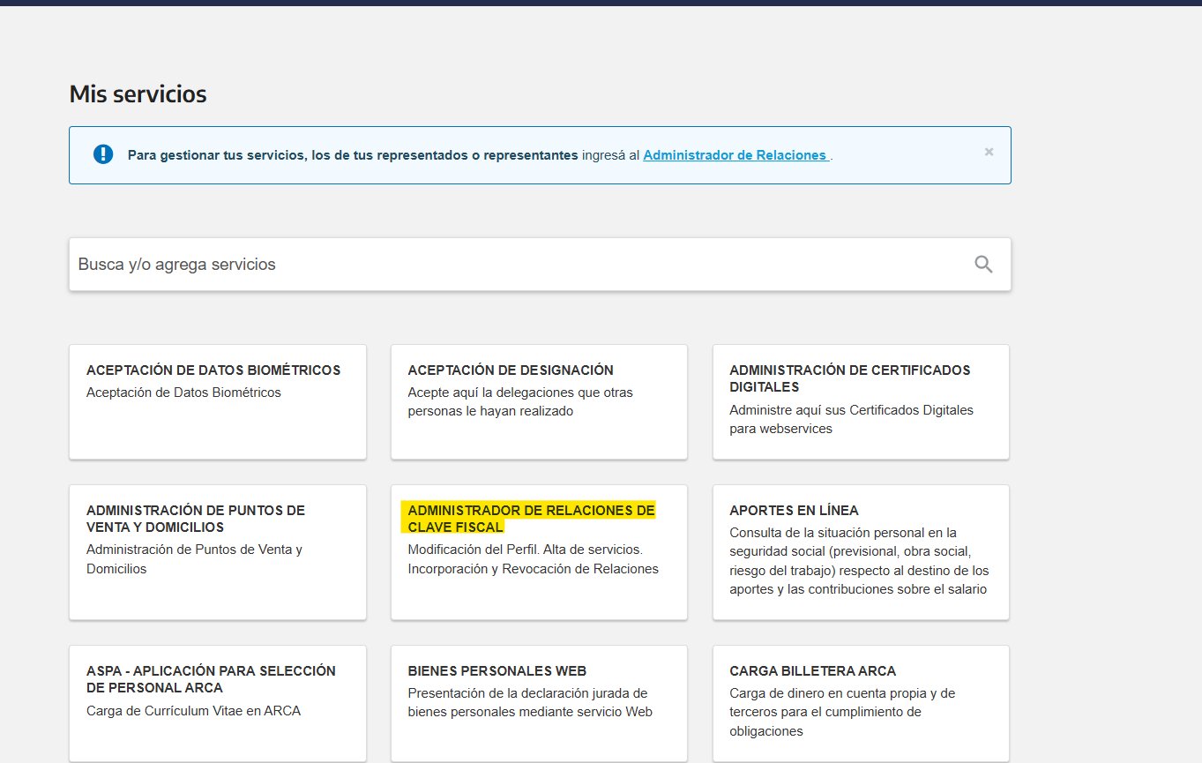The width and height of the screenshot is (1202, 763).
Task: Open Administrador de Relaciones de Clave Fiscal
Action: pyautogui.click(x=539, y=551)
